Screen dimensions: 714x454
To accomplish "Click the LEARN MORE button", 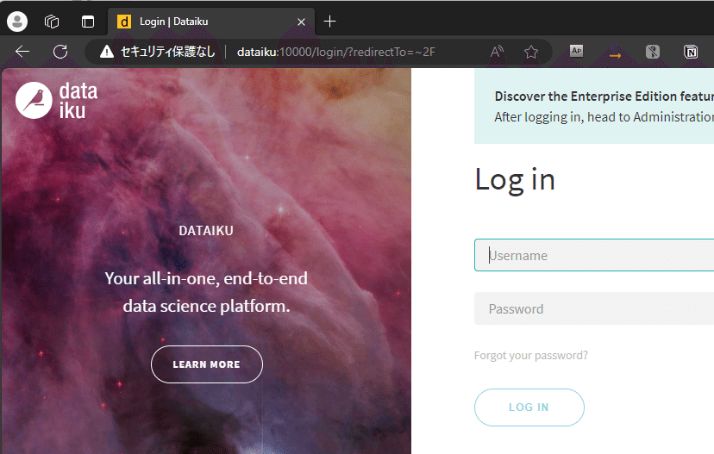I will click(x=207, y=364).
